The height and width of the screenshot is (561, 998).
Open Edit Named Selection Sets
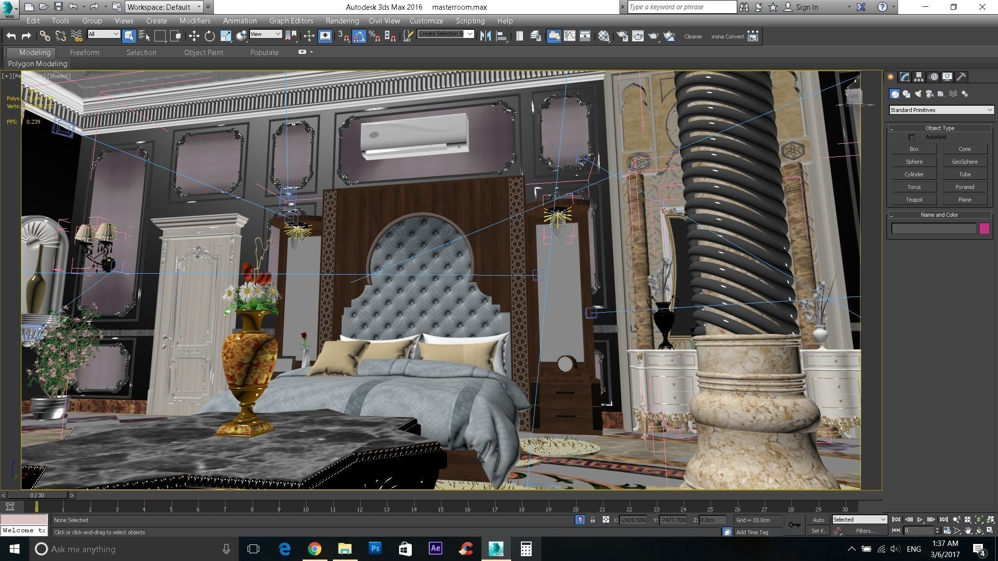(408, 36)
